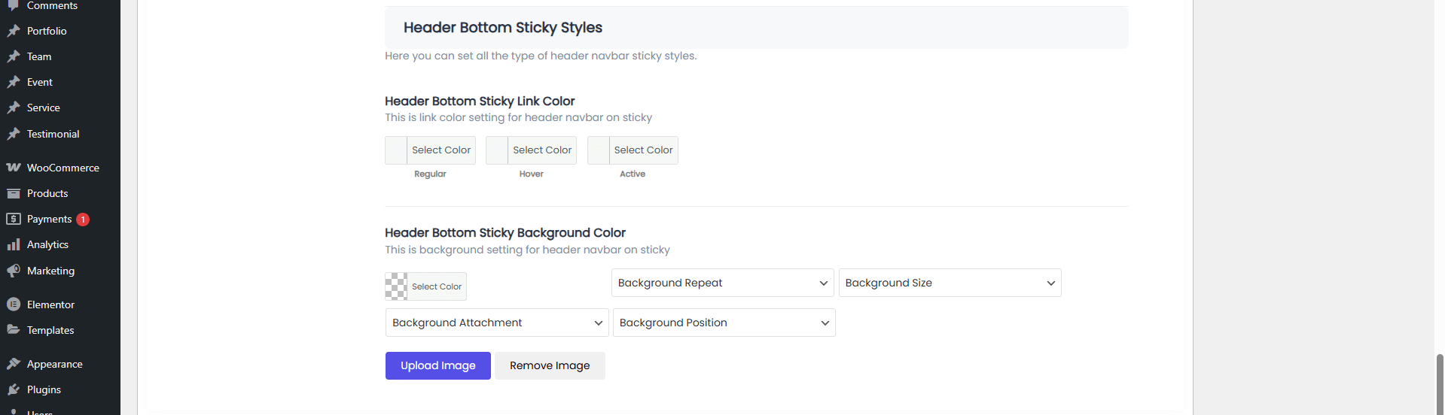
Task: Click the Templates folder icon
Action: 14,330
